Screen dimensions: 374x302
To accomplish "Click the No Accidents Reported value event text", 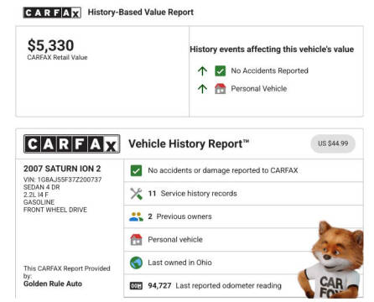I will click(269, 70).
